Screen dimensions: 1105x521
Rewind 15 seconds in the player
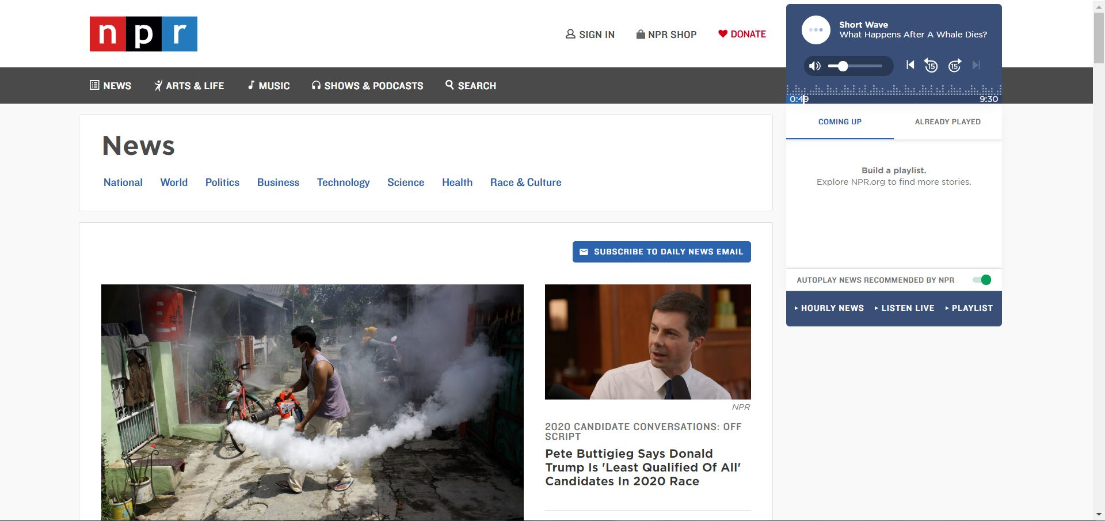coord(931,65)
